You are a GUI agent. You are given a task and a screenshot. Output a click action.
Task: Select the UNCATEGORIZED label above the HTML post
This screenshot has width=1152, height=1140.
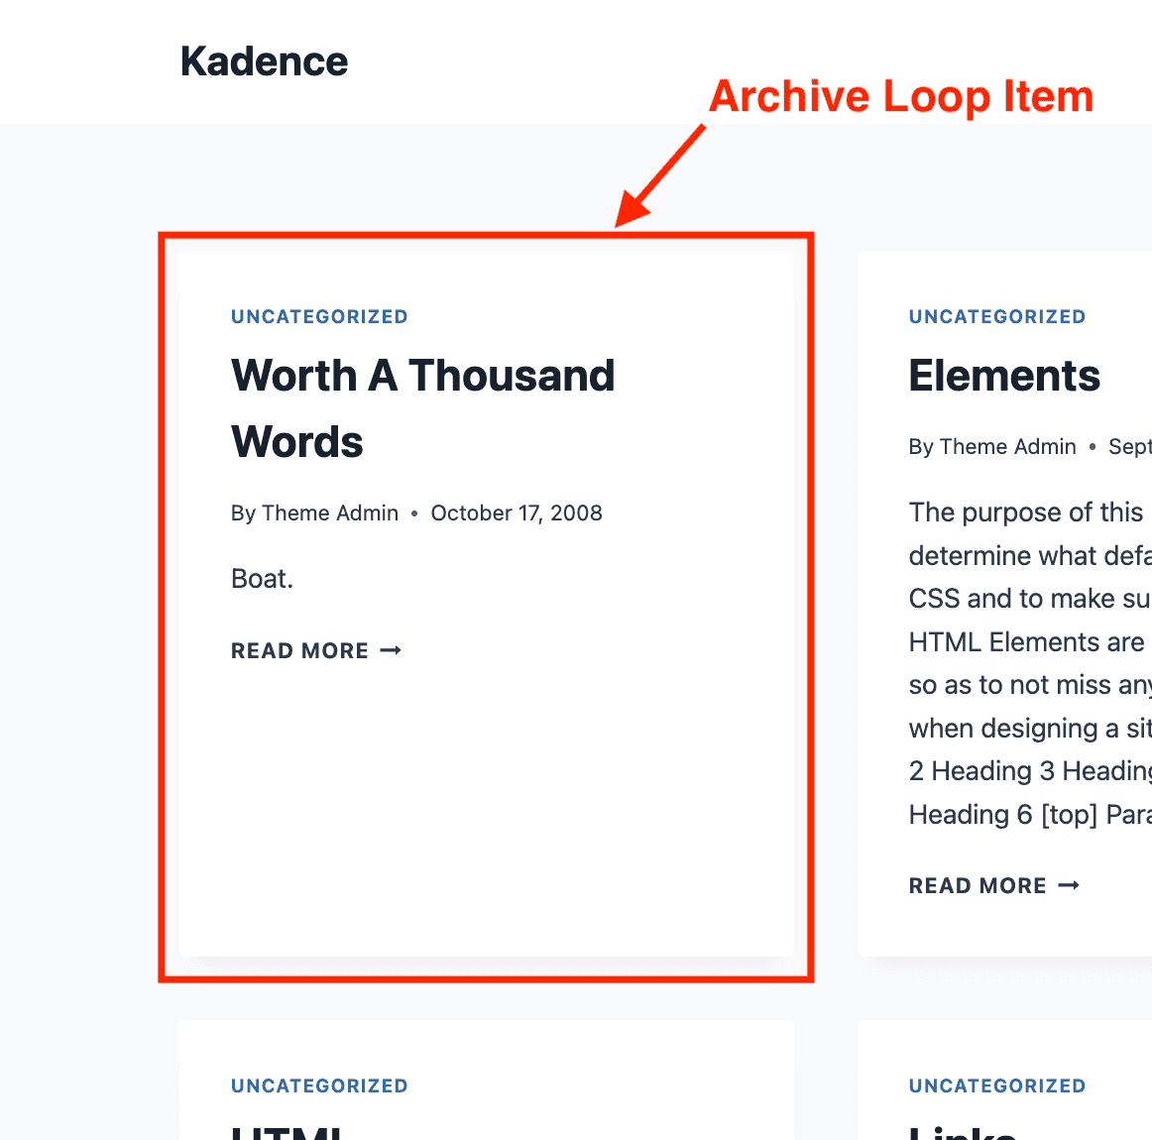point(319,1085)
